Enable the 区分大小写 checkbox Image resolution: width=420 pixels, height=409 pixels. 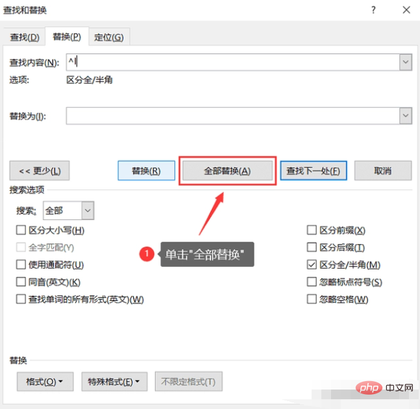tap(21, 230)
